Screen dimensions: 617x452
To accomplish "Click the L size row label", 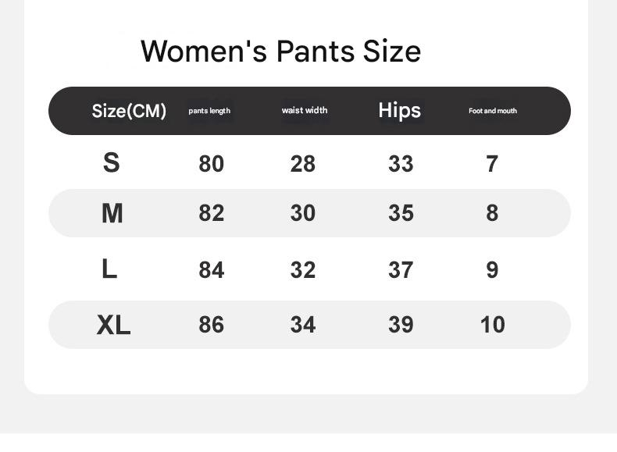I will click(109, 269).
